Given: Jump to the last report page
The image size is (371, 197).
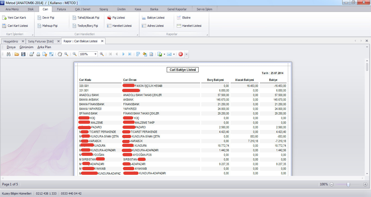Looking at the screenshot, I should [x=130, y=54].
